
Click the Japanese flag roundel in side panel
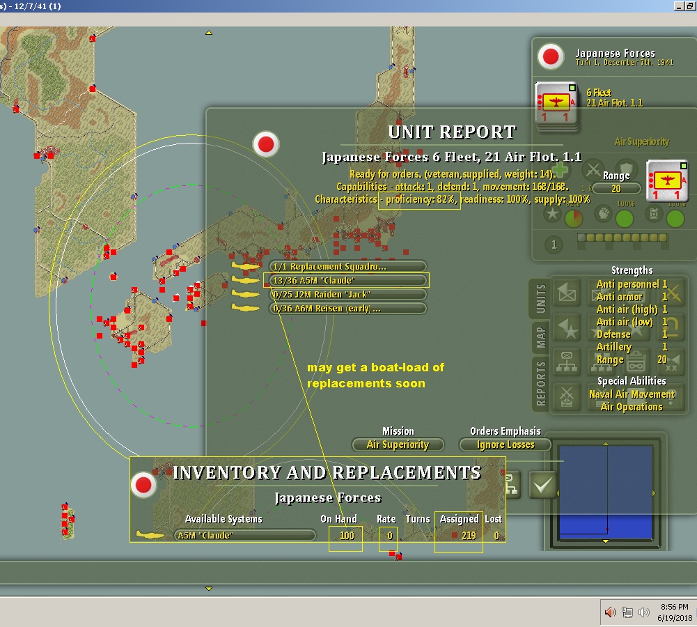coord(551,57)
